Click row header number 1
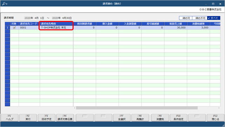Screen dimensions: 225x127 point(7,28)
